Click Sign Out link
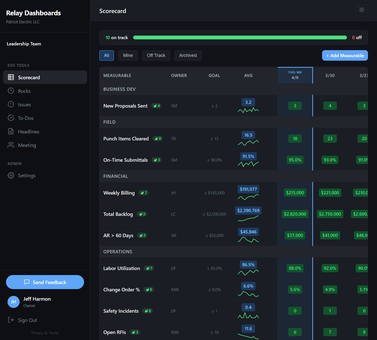 pyautogui.click(x=27, y=320)
